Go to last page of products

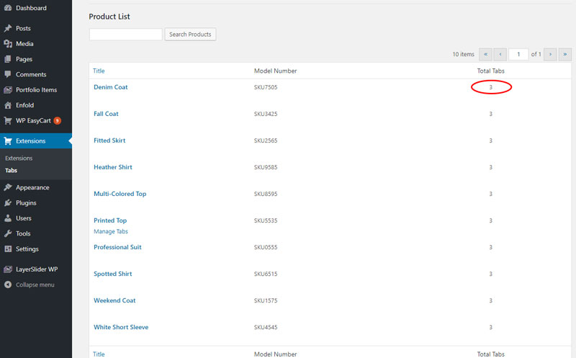565,55
